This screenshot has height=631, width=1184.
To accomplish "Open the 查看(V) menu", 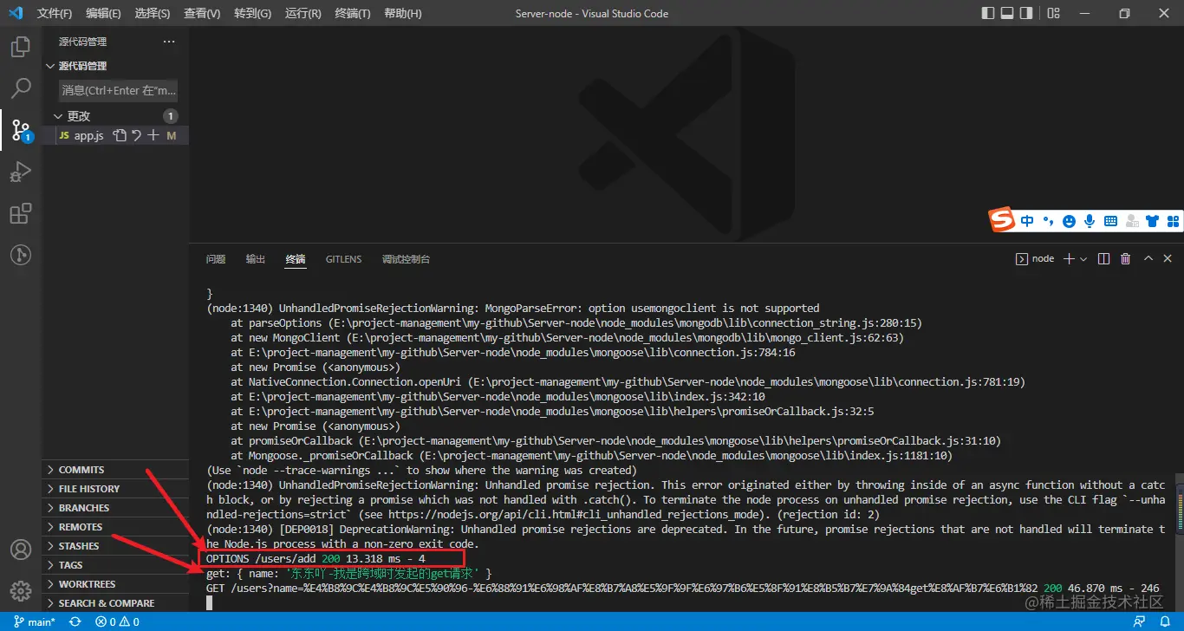I will 202,13.
